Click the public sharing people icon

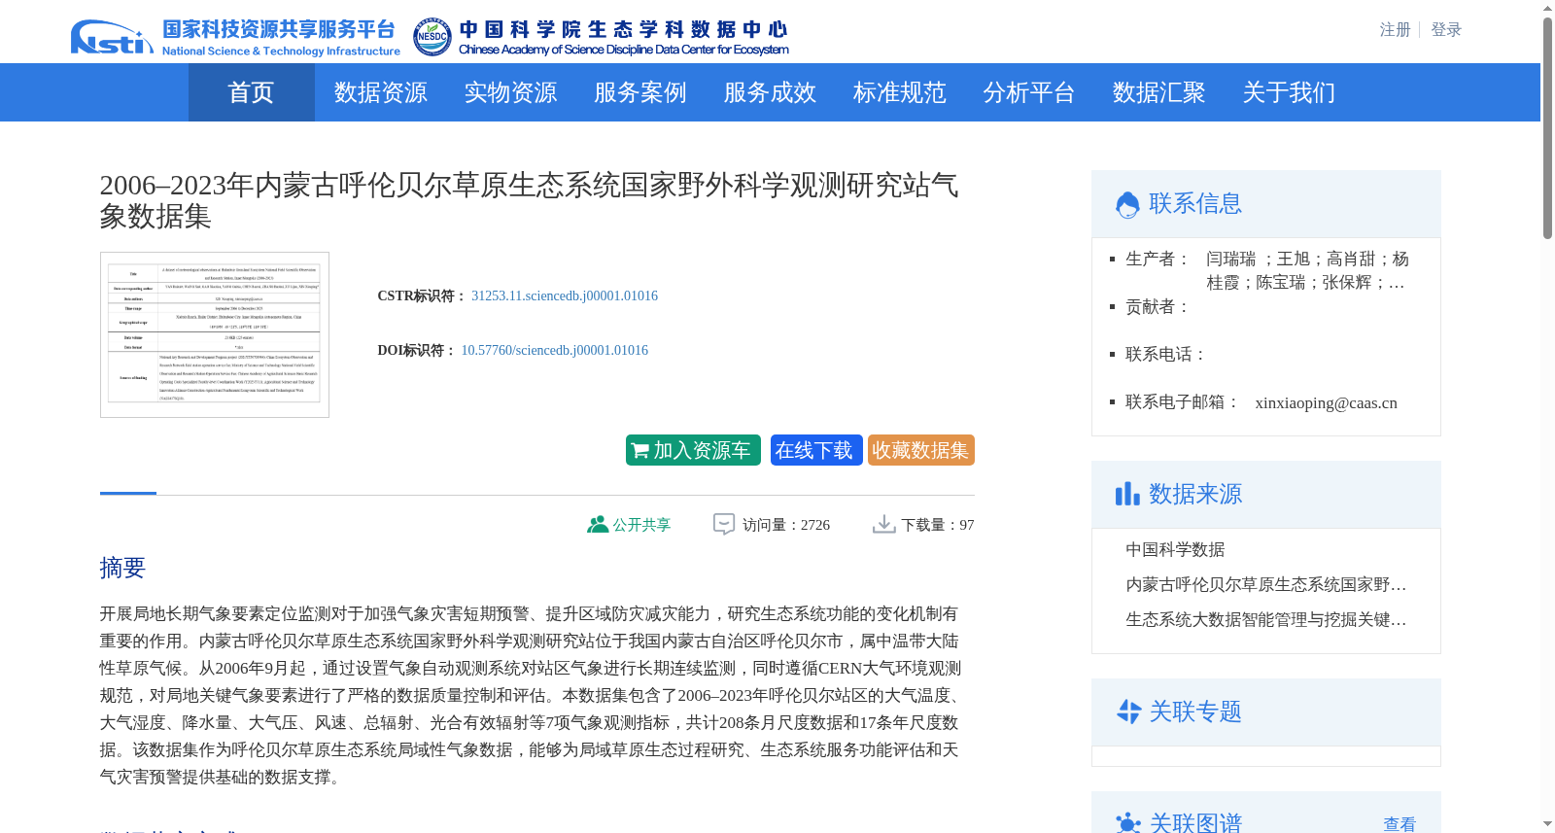click(x=597, y=524)
